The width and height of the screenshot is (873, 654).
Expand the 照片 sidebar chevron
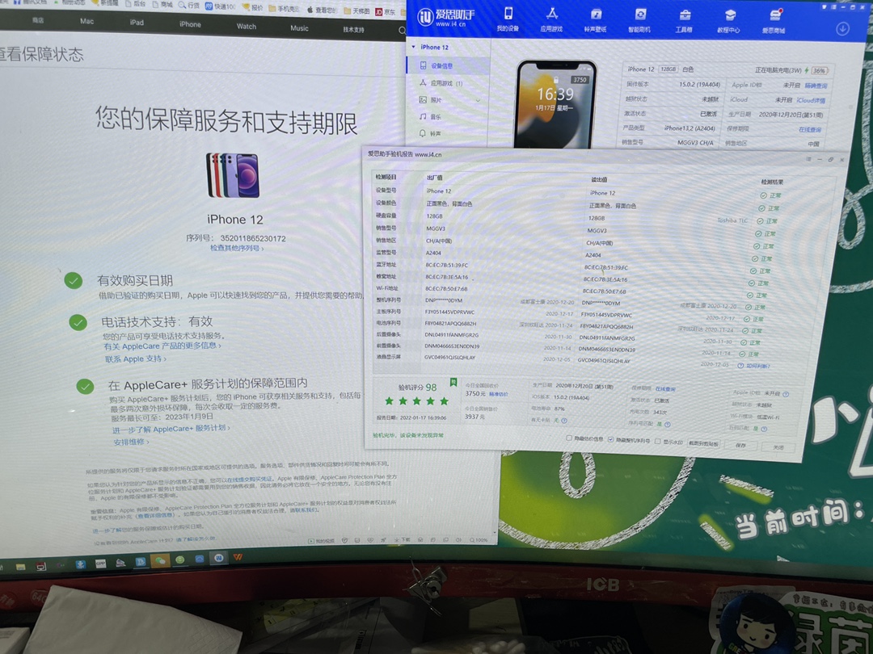[x=478, y=101]
